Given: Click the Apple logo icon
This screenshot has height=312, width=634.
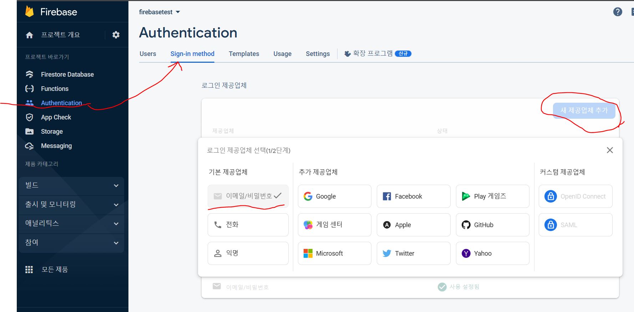Looking at the screenshot, I should [387, 225].
